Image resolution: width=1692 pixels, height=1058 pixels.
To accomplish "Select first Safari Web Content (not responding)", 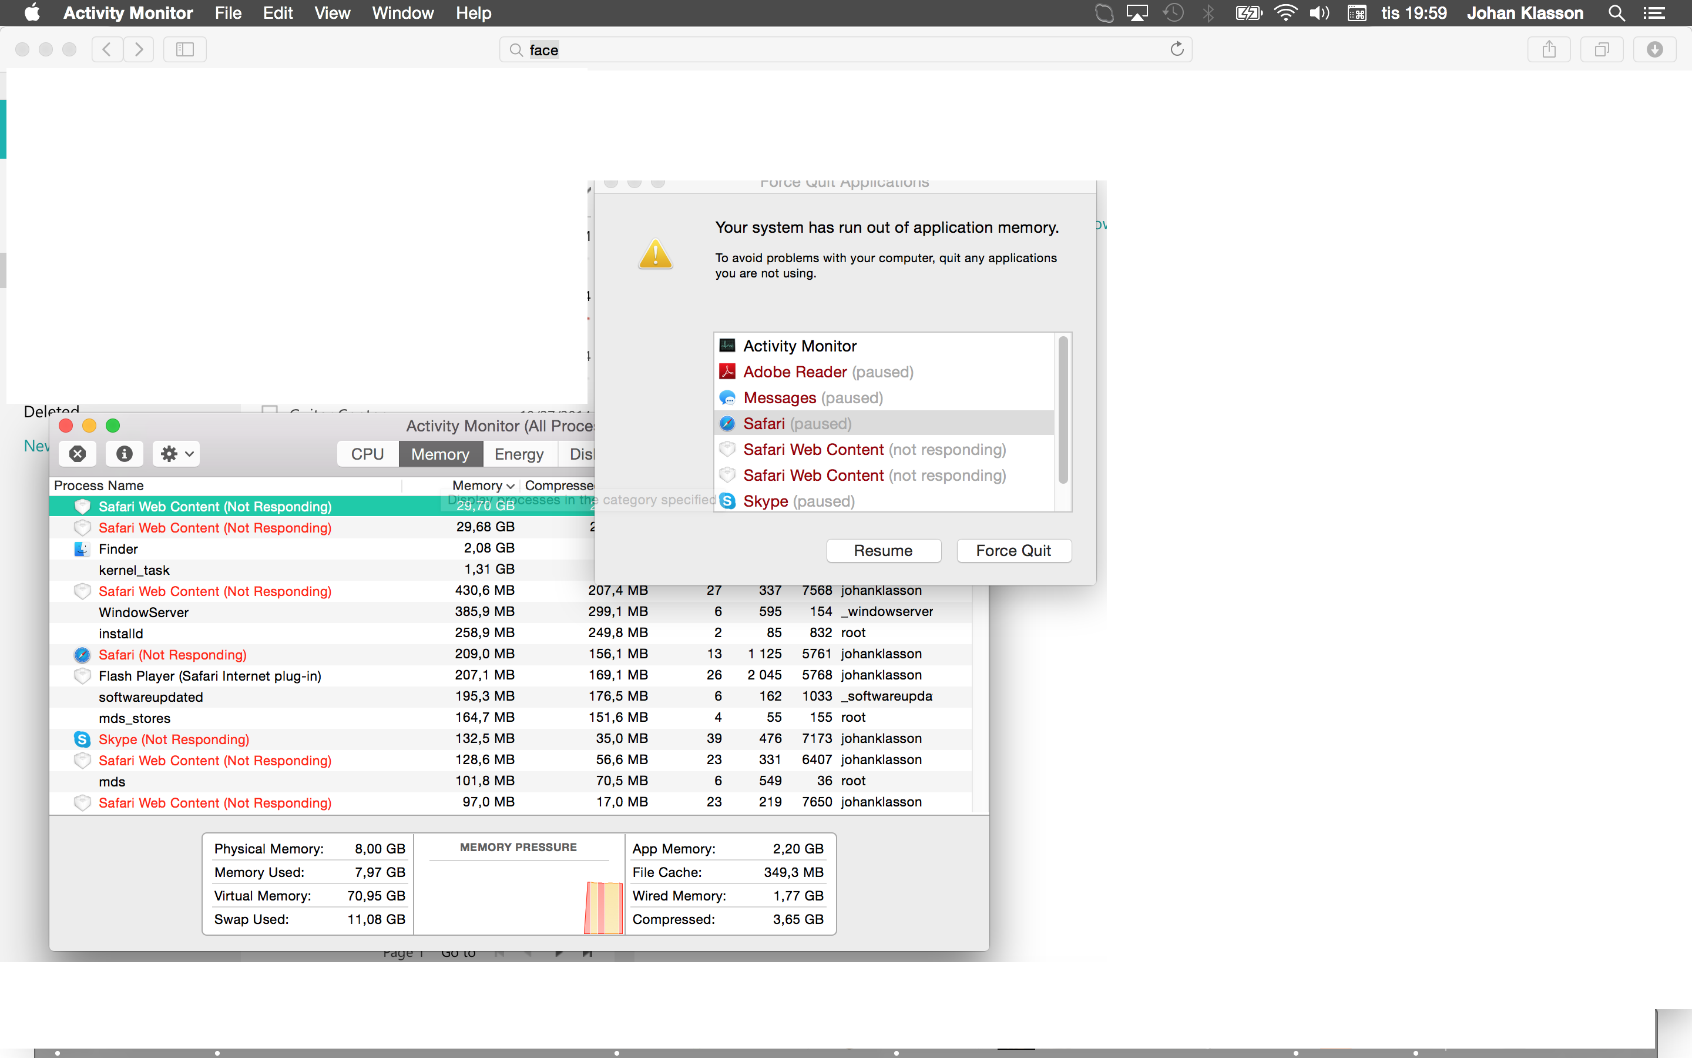I will click(884, 449).
